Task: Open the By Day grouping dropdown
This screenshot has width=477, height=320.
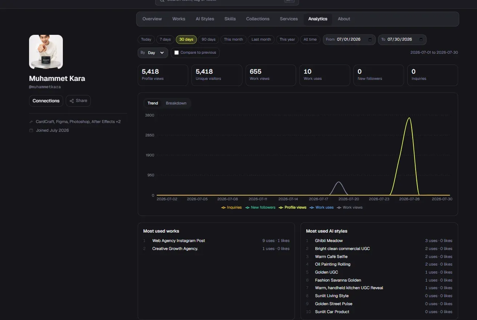Action: [x=153, y=53]
